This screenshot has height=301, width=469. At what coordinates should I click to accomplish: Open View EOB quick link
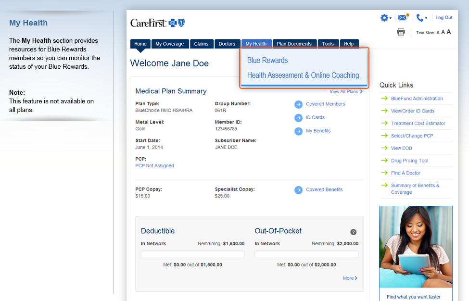401,148
